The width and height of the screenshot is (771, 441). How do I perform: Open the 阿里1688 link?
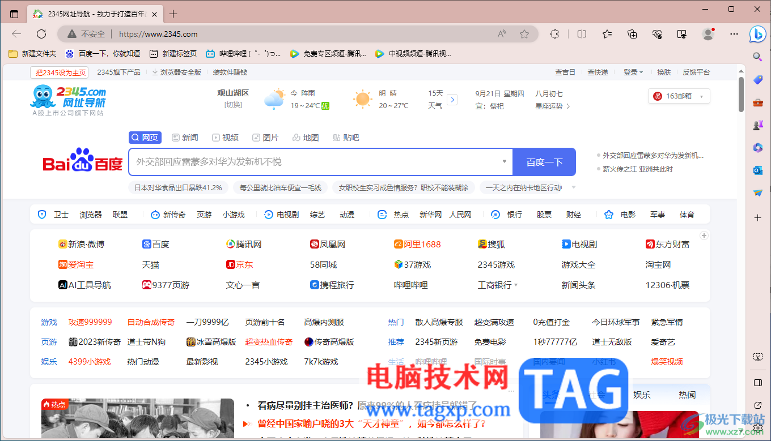417,245
